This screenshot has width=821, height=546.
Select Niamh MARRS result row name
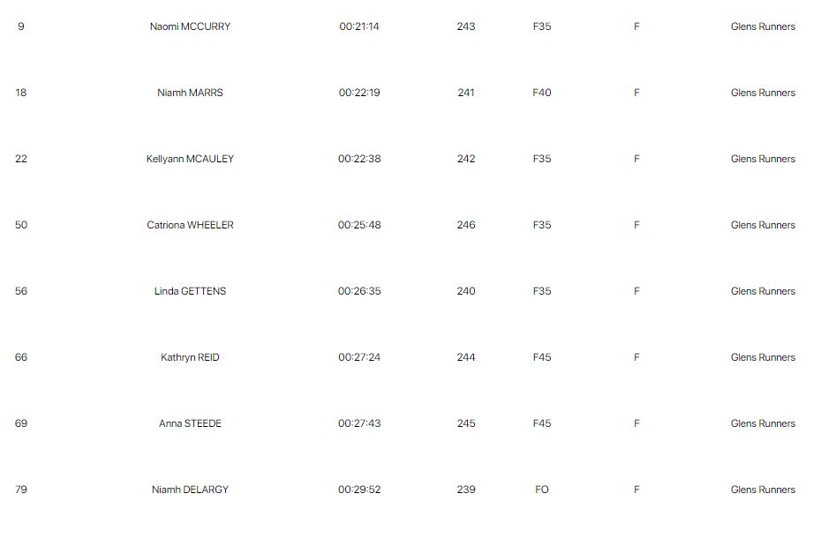190,93
